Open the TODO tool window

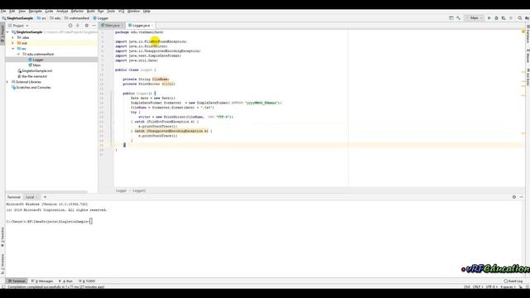coord(87,281)
